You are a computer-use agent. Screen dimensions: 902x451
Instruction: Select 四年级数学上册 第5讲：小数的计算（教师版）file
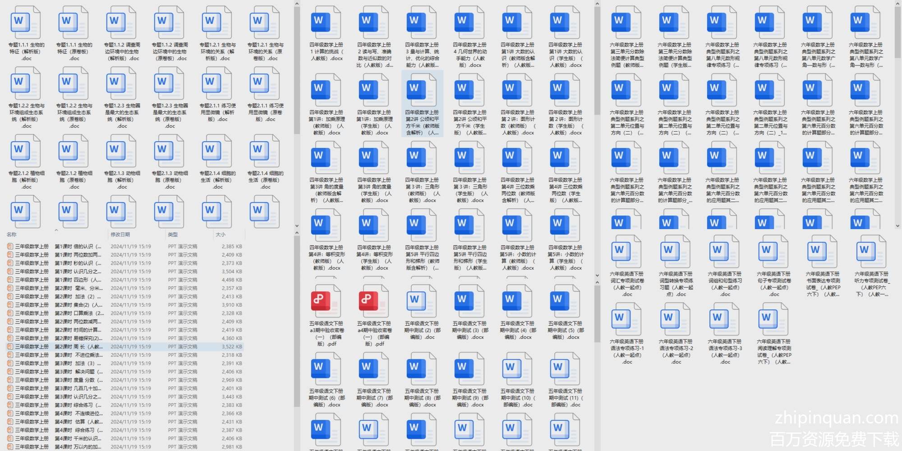click(x=518, y=240)
